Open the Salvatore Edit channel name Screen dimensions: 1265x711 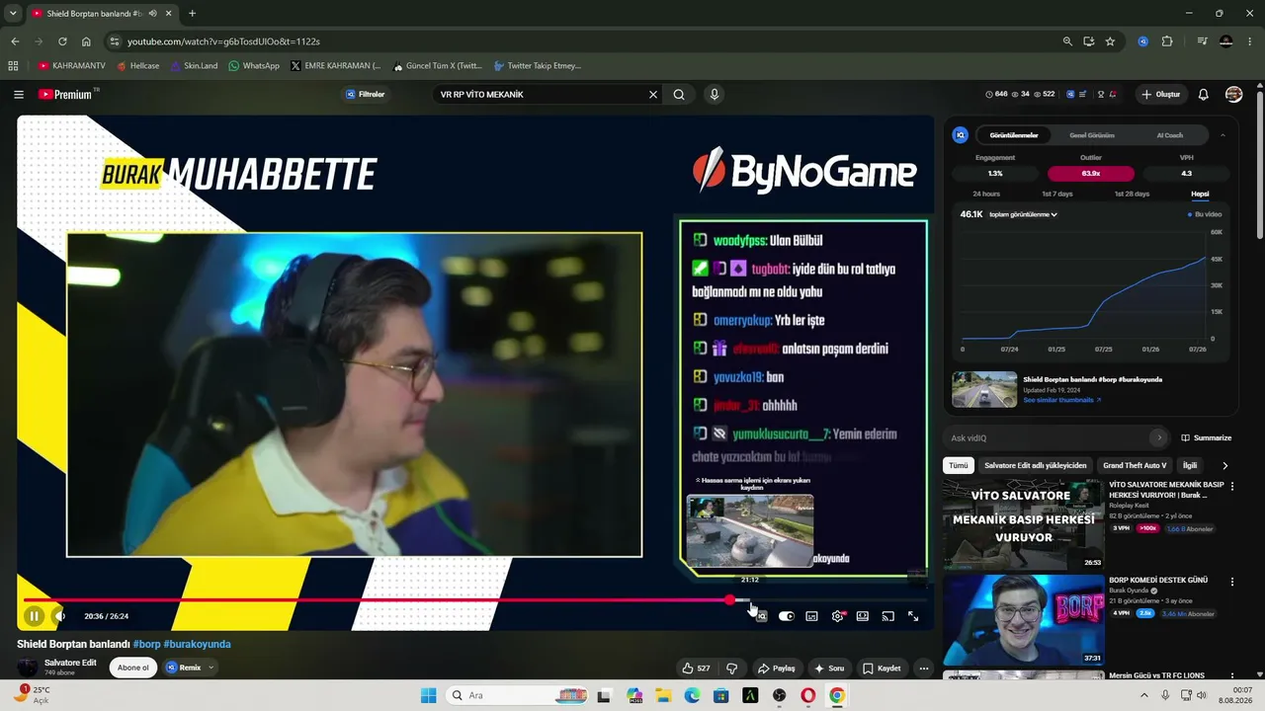70,663
